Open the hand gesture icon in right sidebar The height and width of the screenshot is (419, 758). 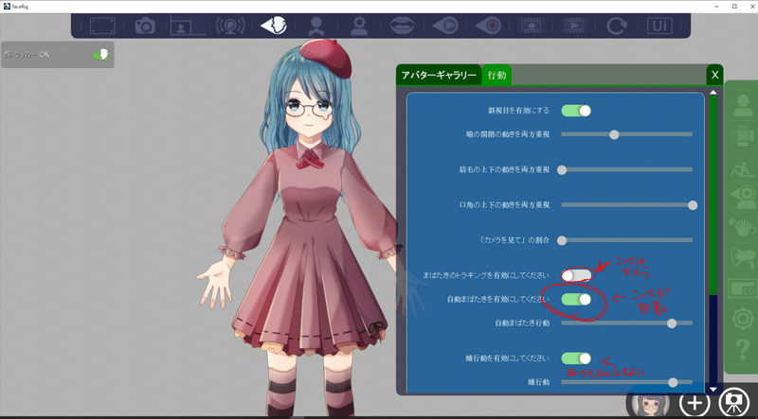pos(743,227)
